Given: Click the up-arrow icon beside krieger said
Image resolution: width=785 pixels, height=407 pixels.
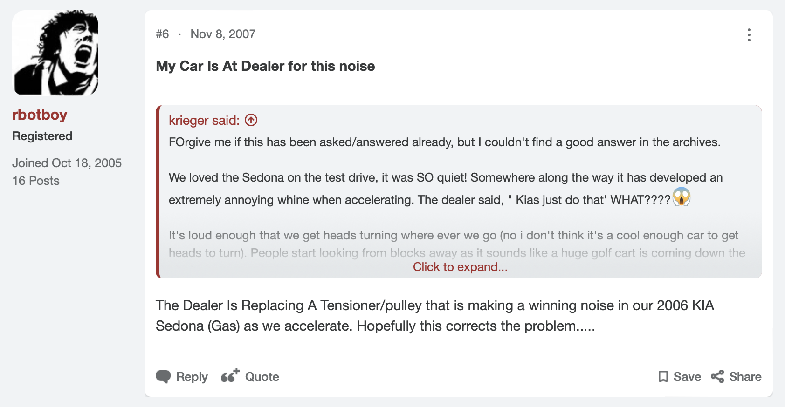Looking at the screenshot, I should pos(251,120).
